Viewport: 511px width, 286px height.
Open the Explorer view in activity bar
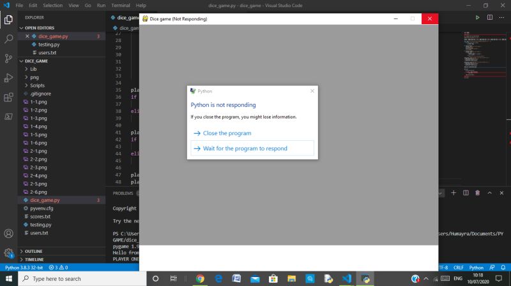pyautogui.click(x=8, y=20)
